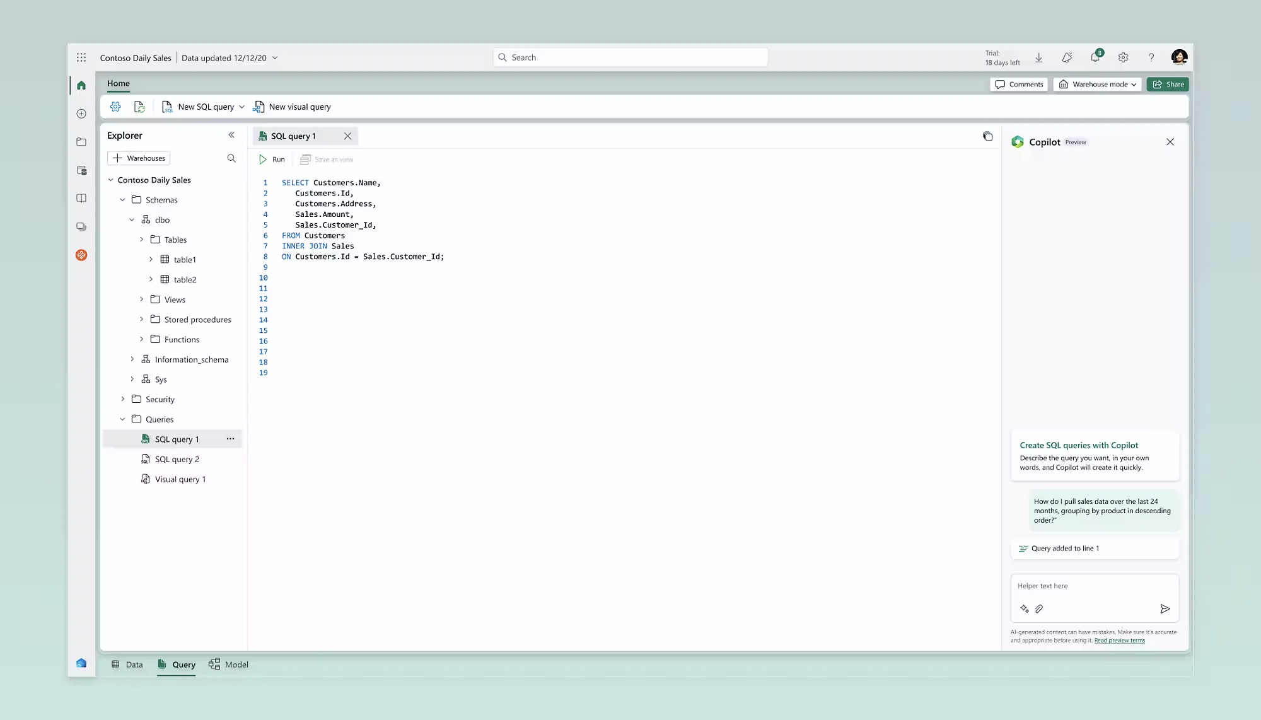The image size is (1261, 720).
Task: Close the SQL query 1 tab
Action: (x=347, y=136)
